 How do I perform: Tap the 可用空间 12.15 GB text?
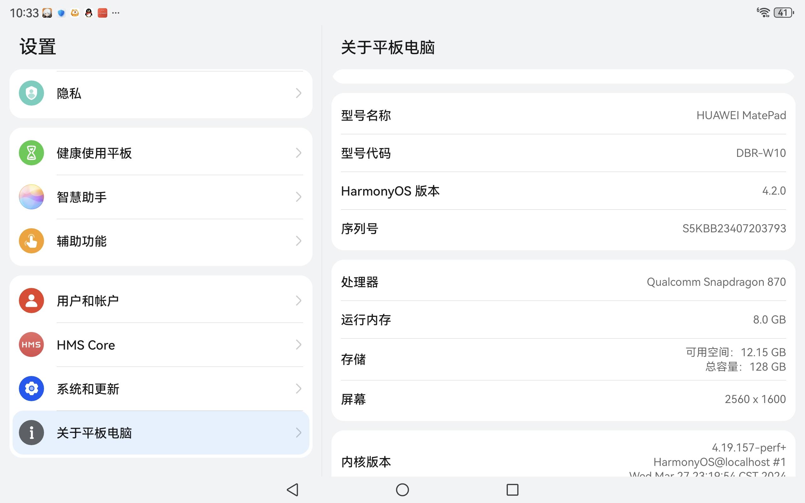pyautogui.click(x=736, y=352)
